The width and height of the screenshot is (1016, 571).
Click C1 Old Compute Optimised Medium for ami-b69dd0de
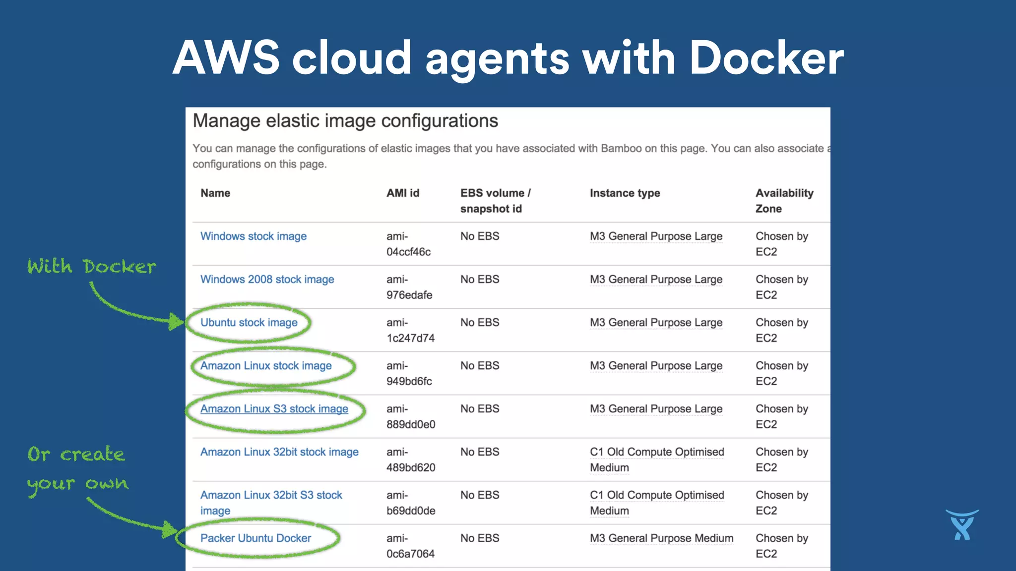(x=657, y=503)
